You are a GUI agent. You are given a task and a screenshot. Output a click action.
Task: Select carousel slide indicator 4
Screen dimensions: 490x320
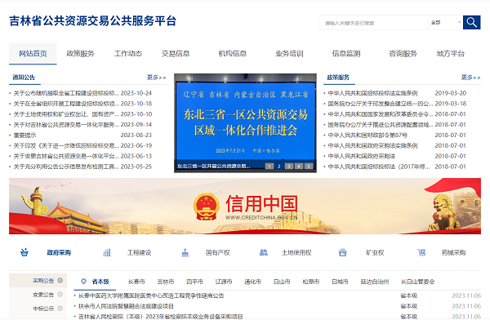coord(299,167)
